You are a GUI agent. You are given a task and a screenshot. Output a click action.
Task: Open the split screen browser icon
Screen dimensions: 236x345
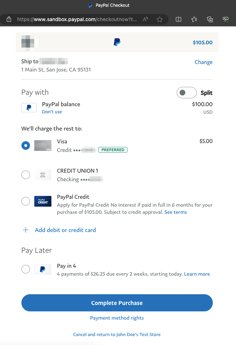click(179, 19)
